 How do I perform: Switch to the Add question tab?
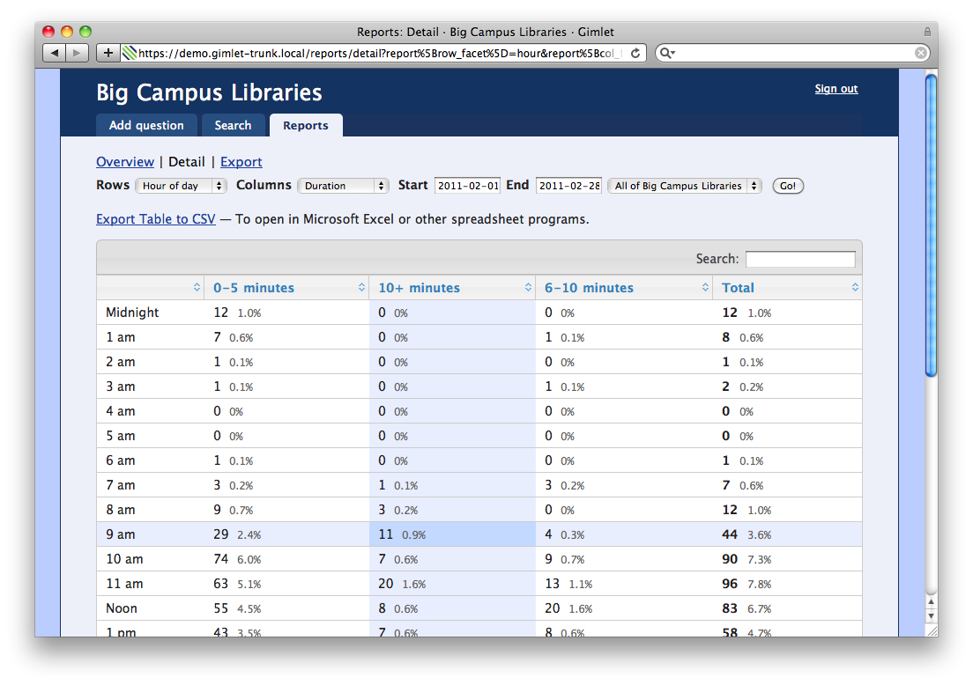coord(146,125)
